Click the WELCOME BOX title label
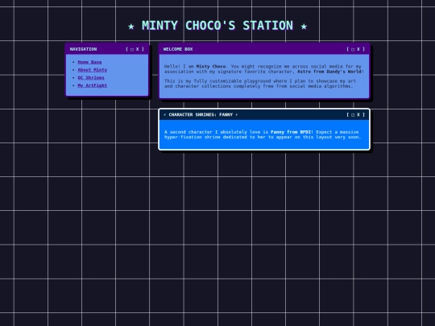 178,49
